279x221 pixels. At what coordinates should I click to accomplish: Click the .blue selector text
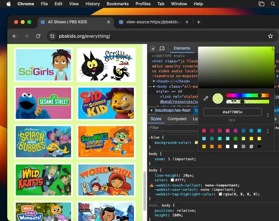click(x=154, y=137)
